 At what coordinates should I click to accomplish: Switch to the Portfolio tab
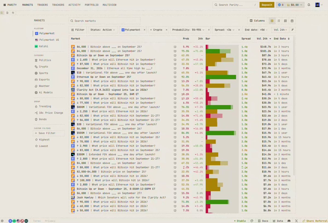coord(92,5)
